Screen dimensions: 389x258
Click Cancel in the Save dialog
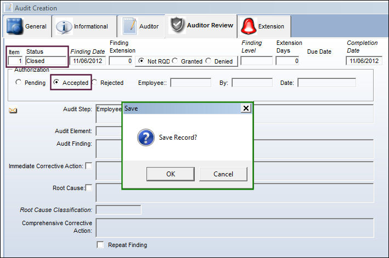click(x=223, y=174)
